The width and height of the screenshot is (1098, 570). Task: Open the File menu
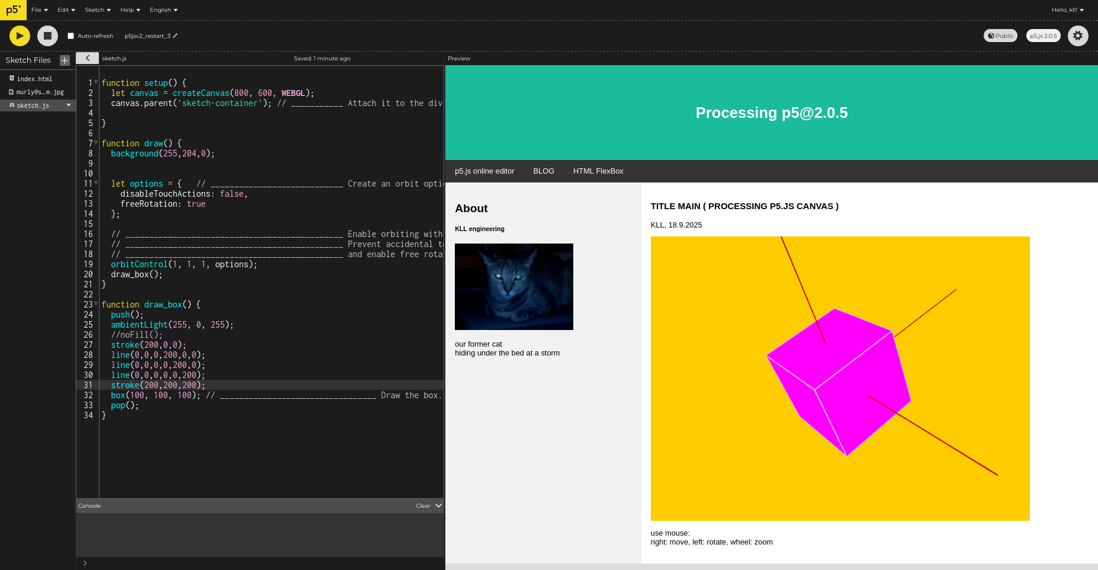(x=39, y=10)
